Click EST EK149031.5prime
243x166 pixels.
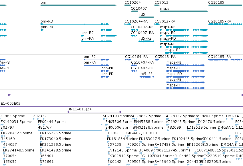(x=2, y=125)
